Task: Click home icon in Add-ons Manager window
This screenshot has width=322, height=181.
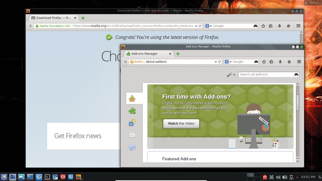Action: [289, 62]
